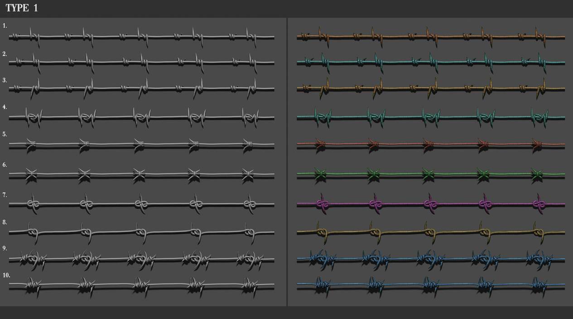Image resolution: width=573 pixels, height=319 pixels.
Task: Click row label "6."
Action: [x=5, y=165]
